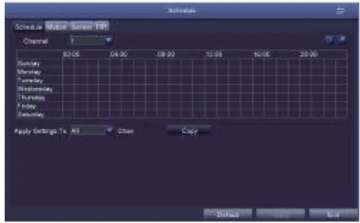Click the Saturday row label
This screenshot has width=360, height=223.
coord(30,114)
